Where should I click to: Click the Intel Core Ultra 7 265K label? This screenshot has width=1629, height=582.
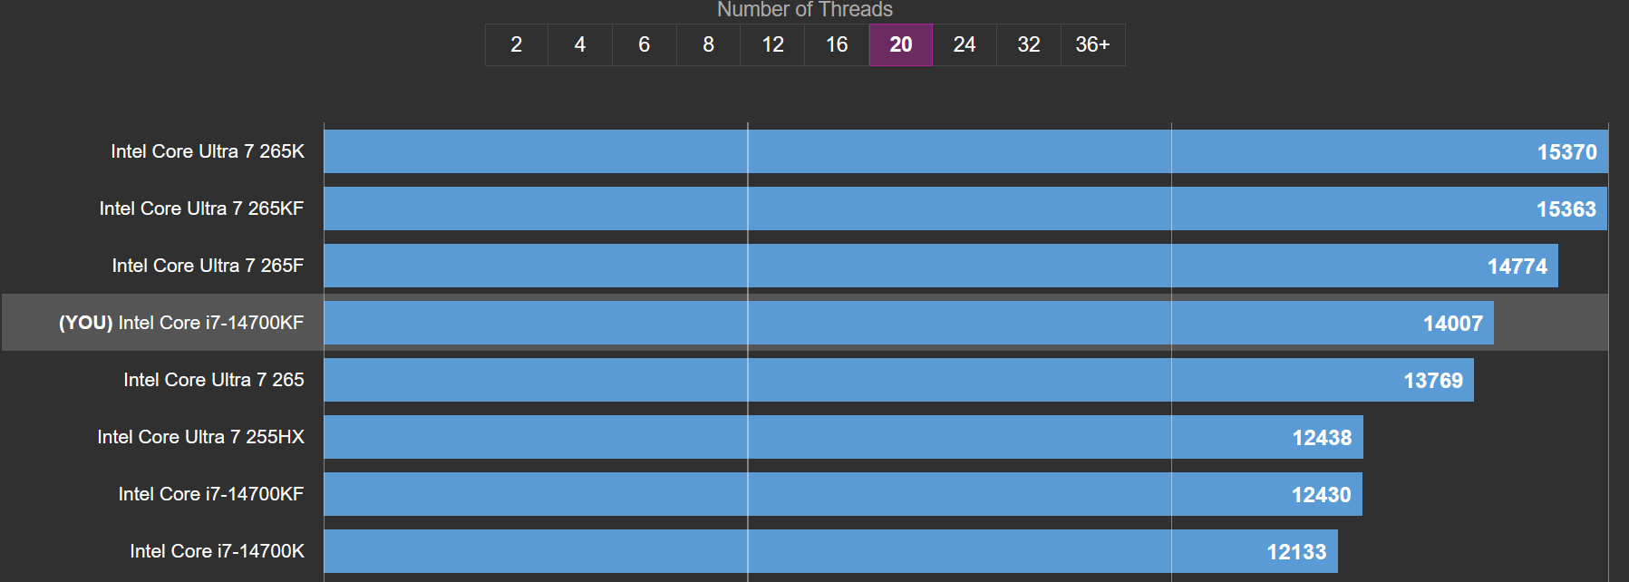208,151
